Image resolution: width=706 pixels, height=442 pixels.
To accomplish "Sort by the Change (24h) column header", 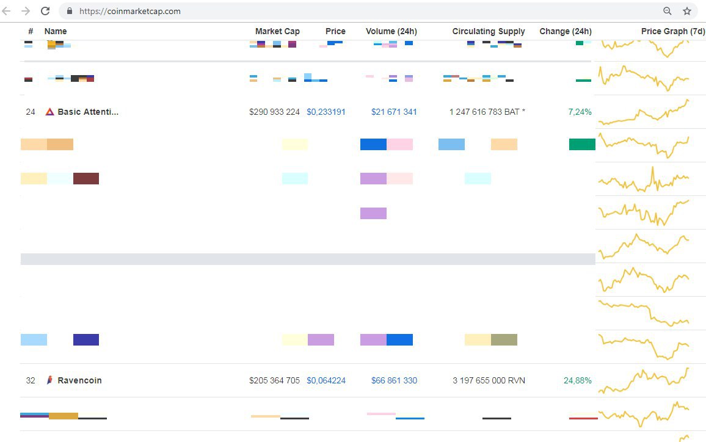I will (565, 31).
